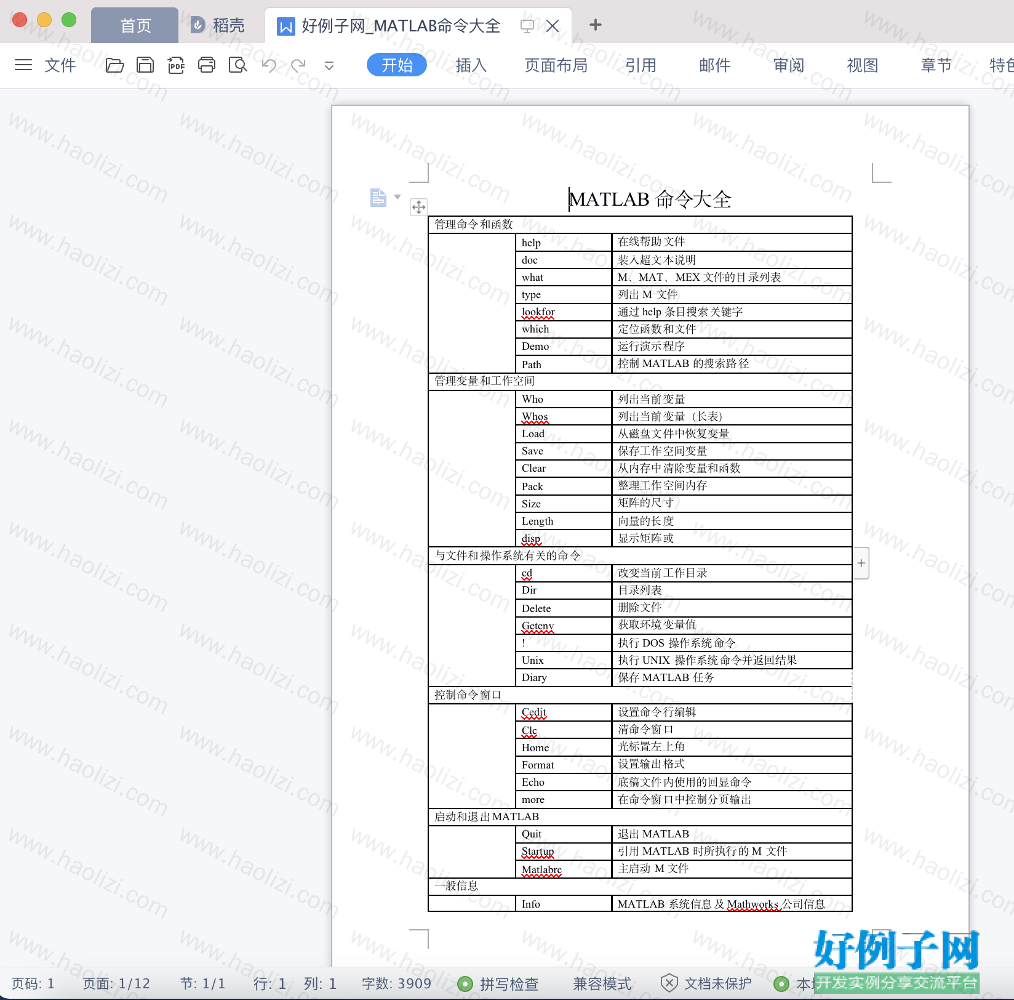The image size is (1014, 1000).
Task: Click 列: 1 column indicator
Action: (320, 983)
